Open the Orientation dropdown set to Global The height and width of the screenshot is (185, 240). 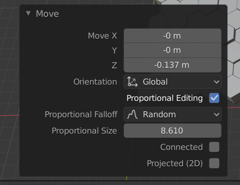(x=173, y=82)
